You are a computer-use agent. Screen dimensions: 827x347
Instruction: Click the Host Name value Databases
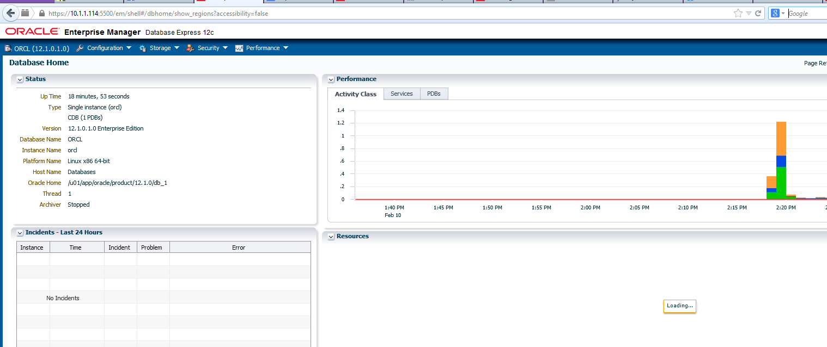click(82, 172)
